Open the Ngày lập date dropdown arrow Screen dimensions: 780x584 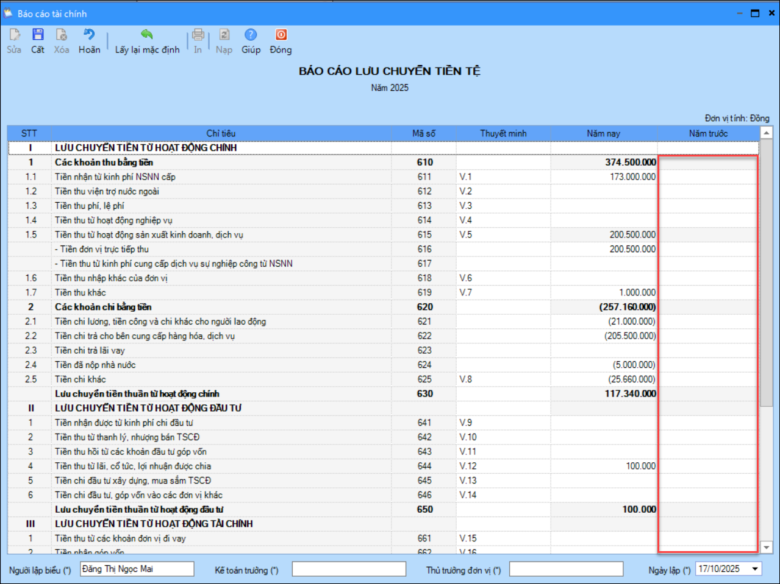click(x=755, y=569)
